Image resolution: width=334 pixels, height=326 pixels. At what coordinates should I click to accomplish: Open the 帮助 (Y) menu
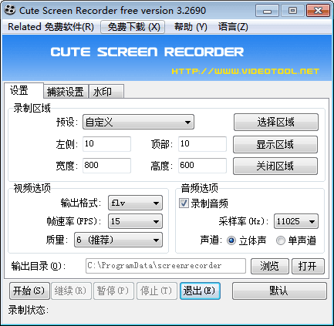191,27
